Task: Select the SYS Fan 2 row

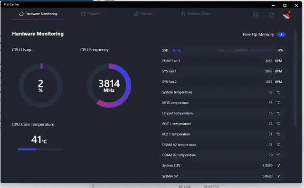Action: pyautogui.click(x=222, y=82)
